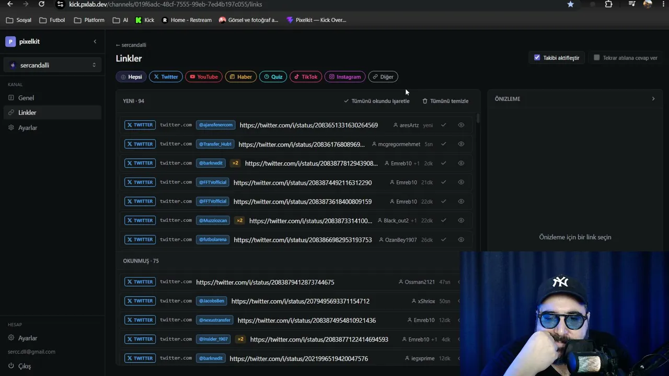Click the browser address bar URL

[166, 4]
